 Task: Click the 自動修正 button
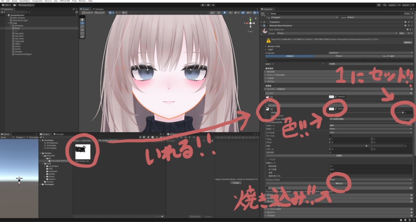pyautogui.click(x=408, y=42)
